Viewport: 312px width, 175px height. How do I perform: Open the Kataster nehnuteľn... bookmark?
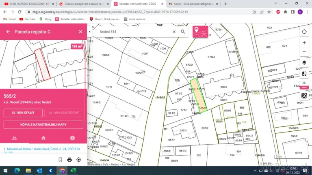click(x=70, y=19)
